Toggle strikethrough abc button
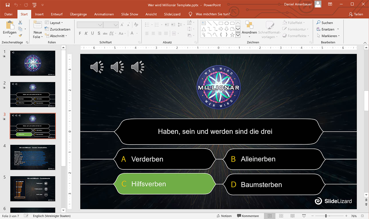 point(105,33)
